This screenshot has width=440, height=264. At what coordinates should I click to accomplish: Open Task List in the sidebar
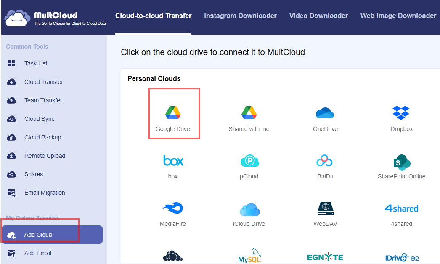pyautogui.click(x=36, y=63)
